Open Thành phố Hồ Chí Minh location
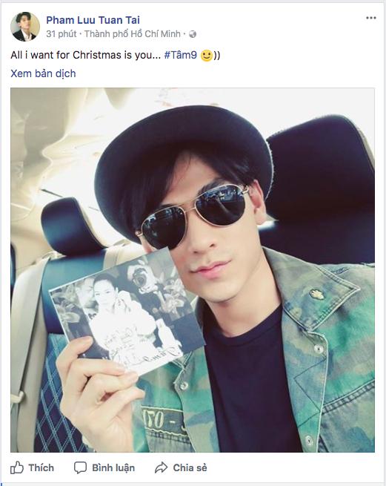The height and width of the screenshot is (486, 386). pos(132,34)
